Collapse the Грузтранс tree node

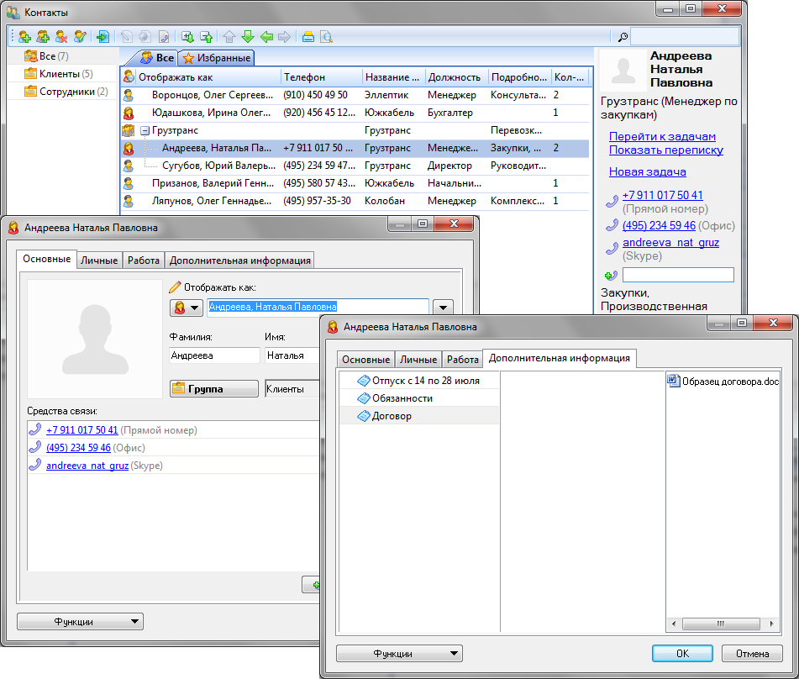pyautogui.click(x=145, y=131)
